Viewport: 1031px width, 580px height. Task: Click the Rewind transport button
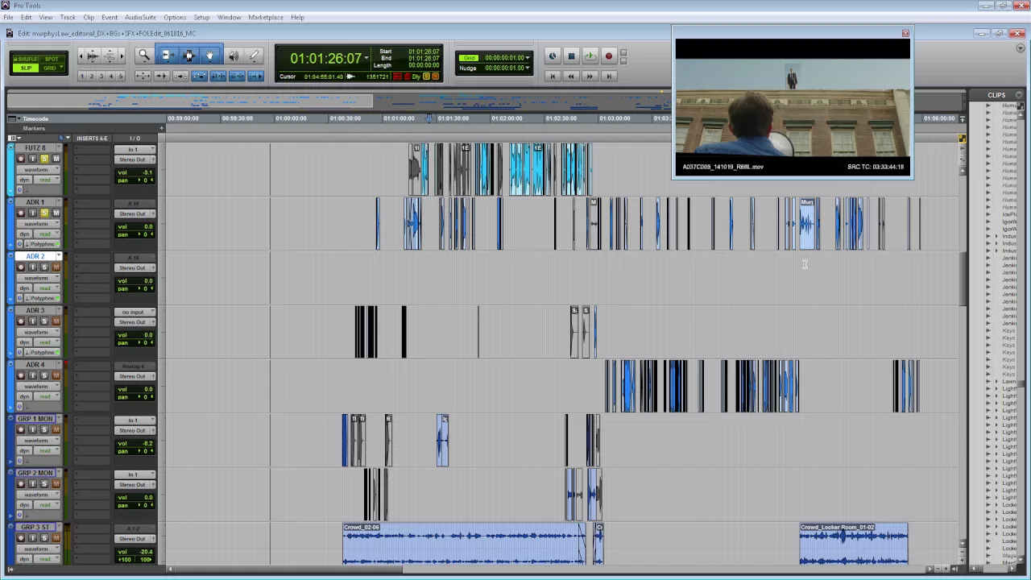[571, 76]
